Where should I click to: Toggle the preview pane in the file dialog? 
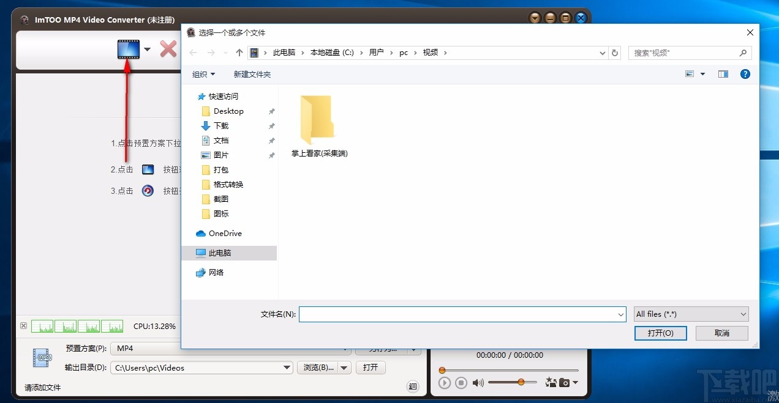tap(723, 73)
